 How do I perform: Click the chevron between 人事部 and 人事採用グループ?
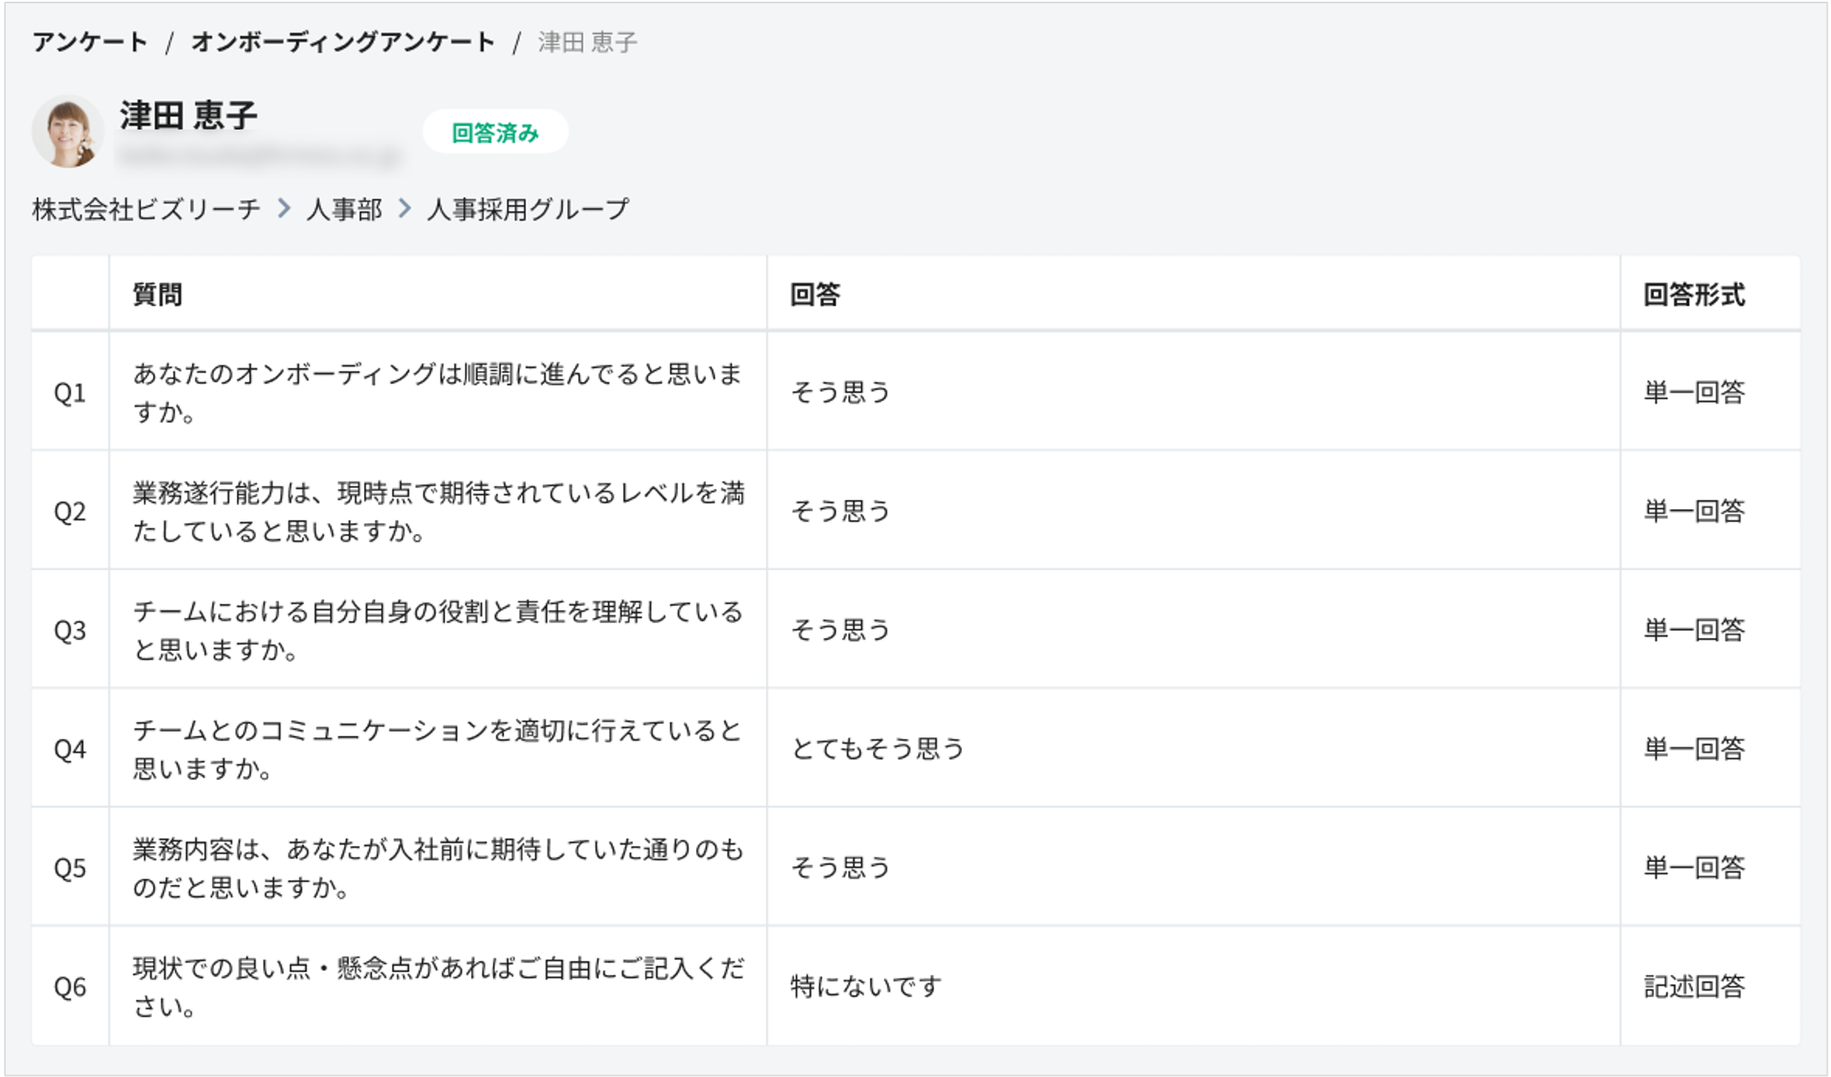point(405,210)
